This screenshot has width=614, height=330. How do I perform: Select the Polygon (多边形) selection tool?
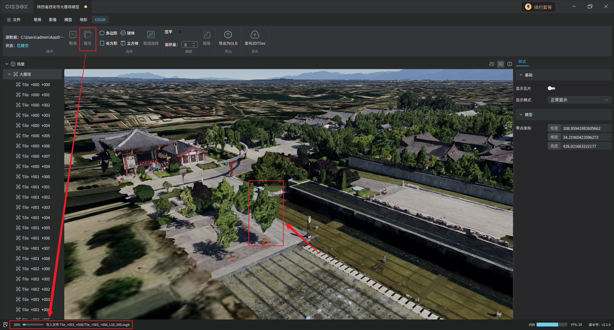(x=108, y=33)
